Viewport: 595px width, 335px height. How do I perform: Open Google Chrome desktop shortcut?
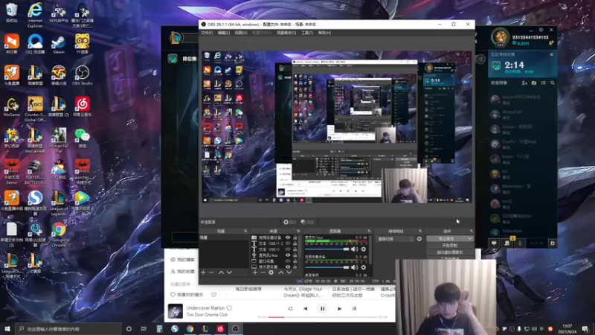[x=59, y=234]
